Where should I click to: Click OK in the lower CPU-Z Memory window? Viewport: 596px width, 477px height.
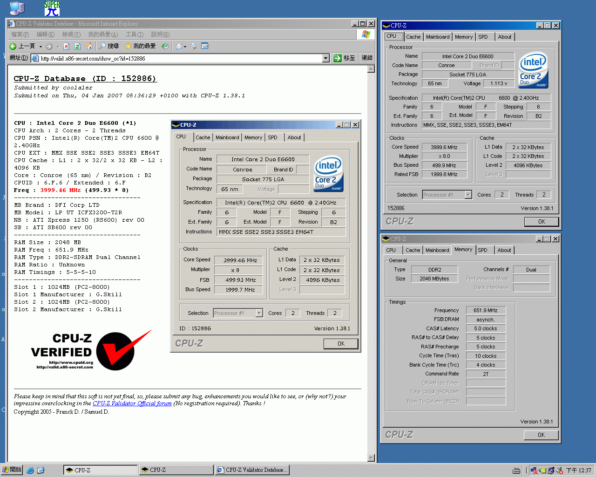tap(541, 435)
